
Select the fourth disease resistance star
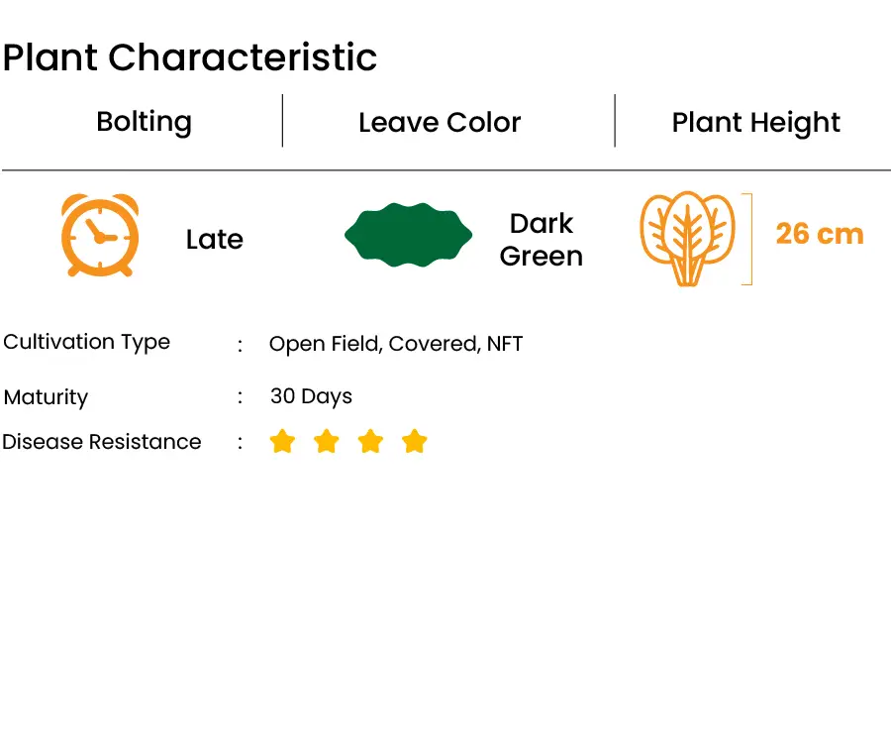pos(414,442)
